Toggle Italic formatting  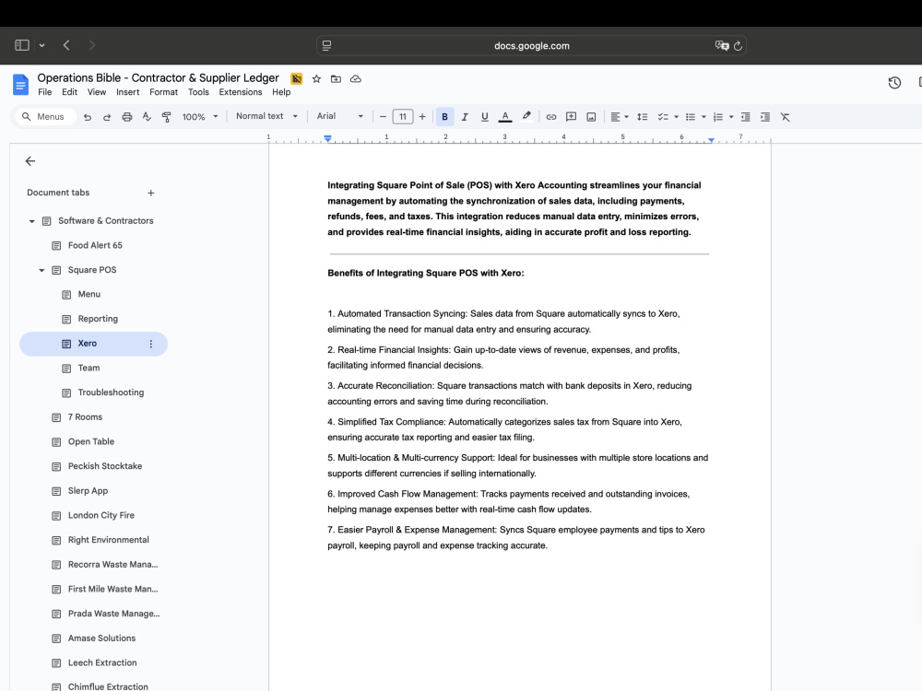click(x=465, y=117)
